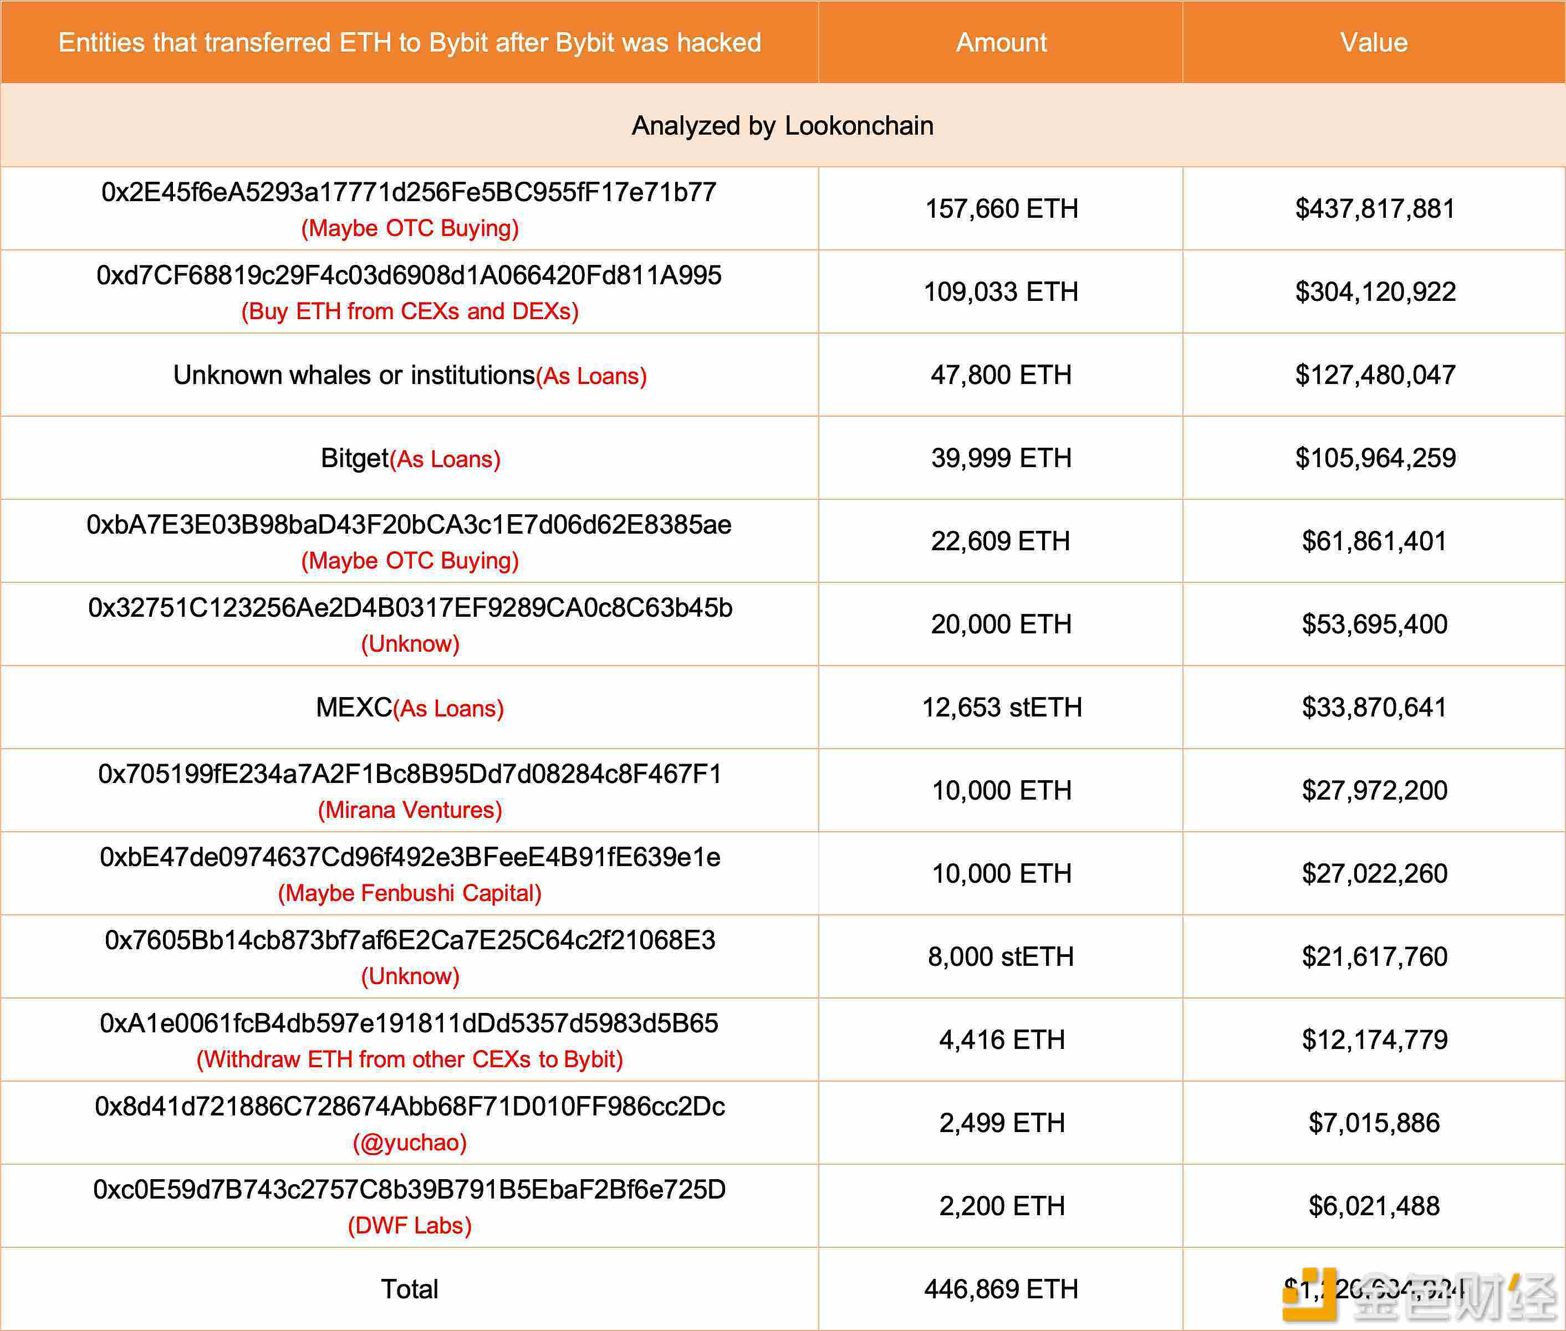Click the 157,660 ETH amount cell

pos(1002,208)
